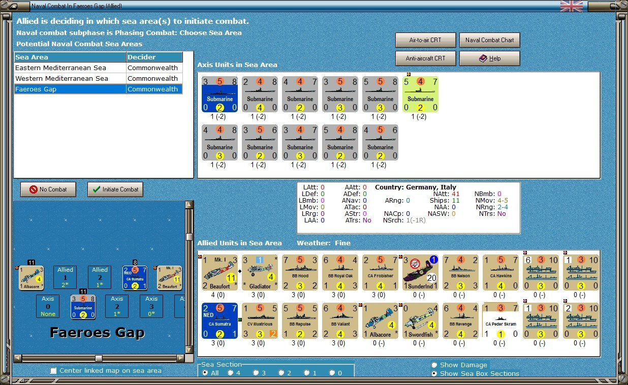The width and height of the screenshot is (628, 385).
Task: Select sea section 2 radio button
Action: 281,373
